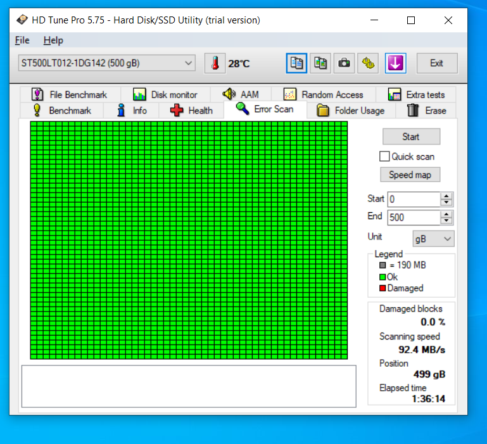
Task: Switch to the Benchmark tab
Action: (62, 110)
